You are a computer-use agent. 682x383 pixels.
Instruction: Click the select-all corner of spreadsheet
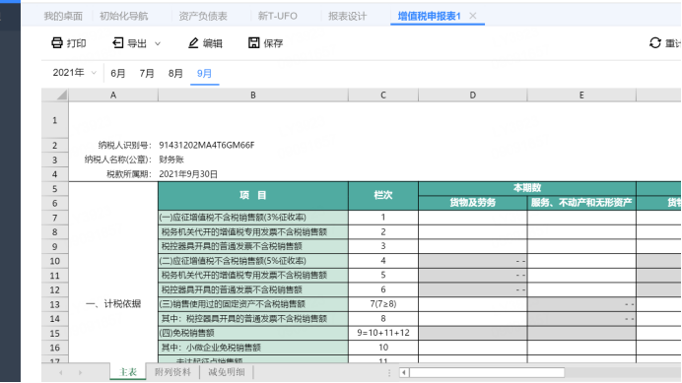point(55,95)
